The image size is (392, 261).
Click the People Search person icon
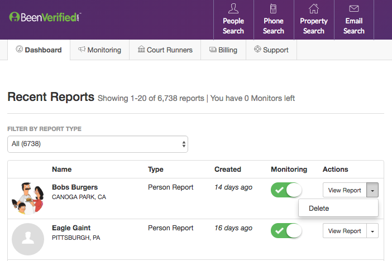233,8
